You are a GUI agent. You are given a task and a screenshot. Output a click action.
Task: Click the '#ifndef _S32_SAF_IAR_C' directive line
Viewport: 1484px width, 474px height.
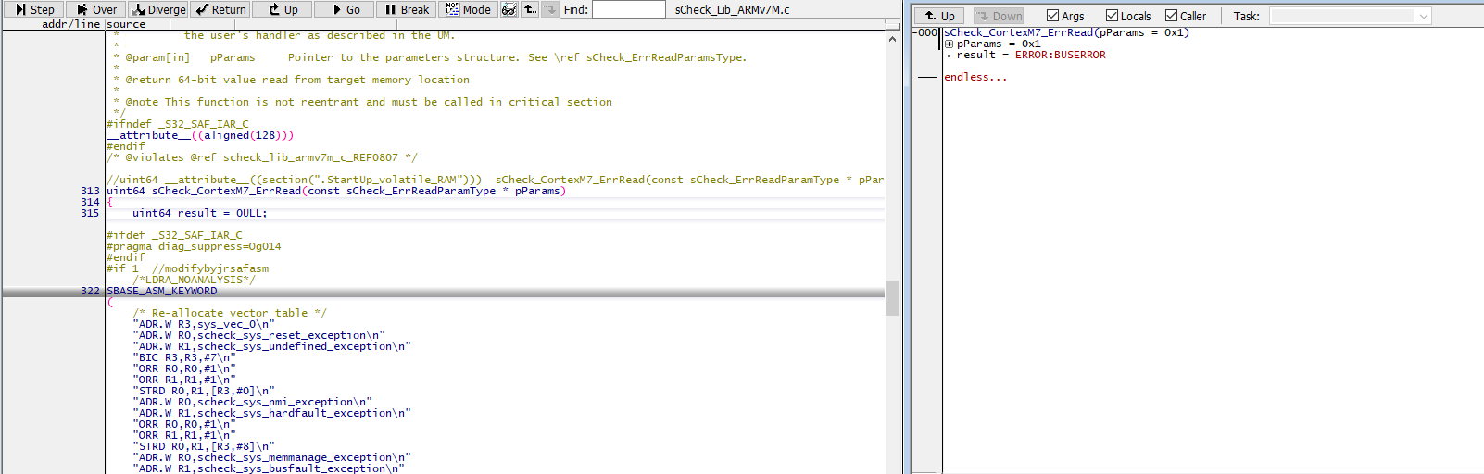pos(178,124)
